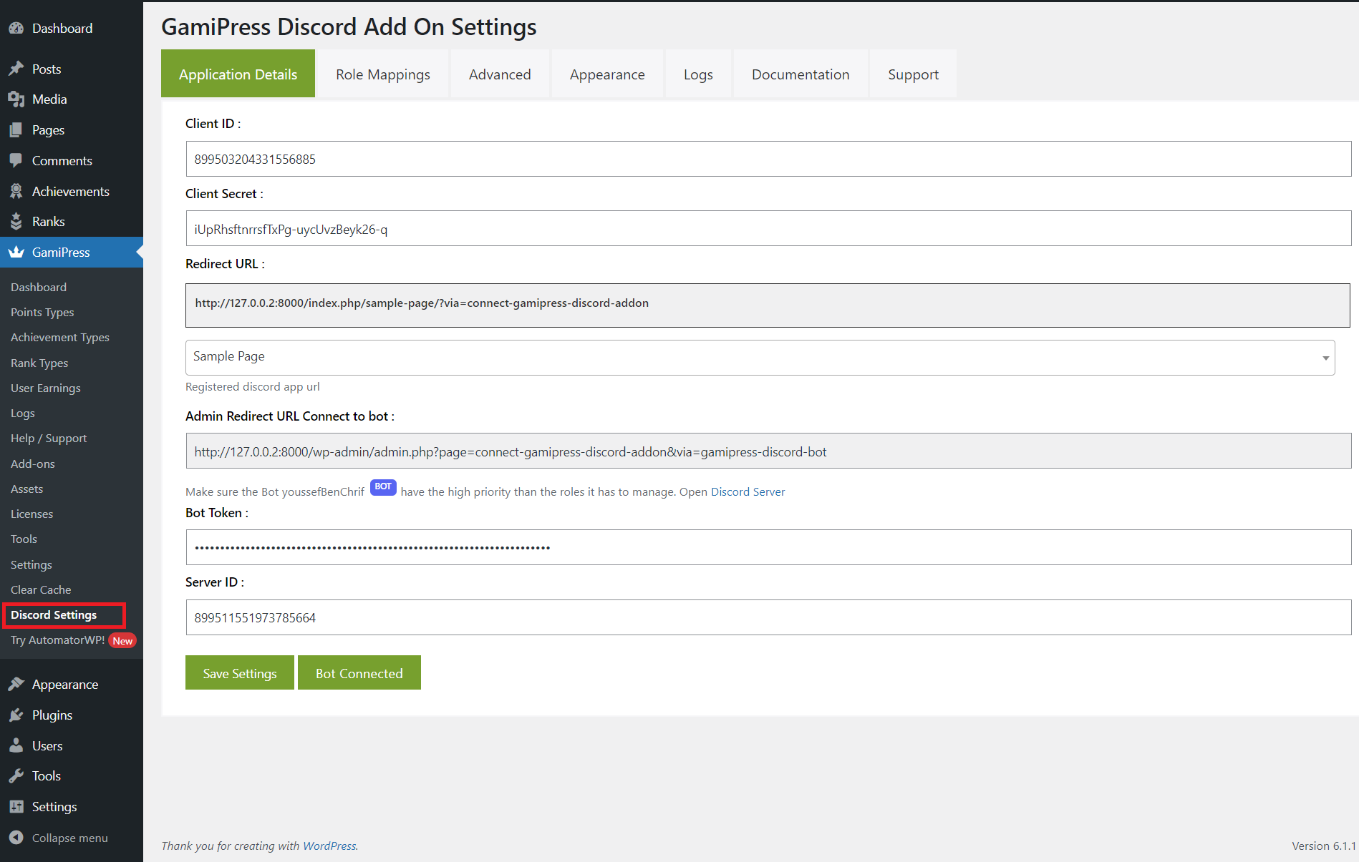Click the Redirect URL field

tap(768, 305)
